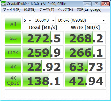The height and width of the screenshot is (101, 111).
Task: Close the CrystalDiskMark window
Action: coord(105,4)
